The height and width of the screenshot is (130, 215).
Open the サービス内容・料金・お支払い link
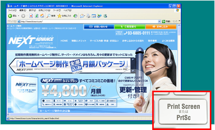pos(104,41)
